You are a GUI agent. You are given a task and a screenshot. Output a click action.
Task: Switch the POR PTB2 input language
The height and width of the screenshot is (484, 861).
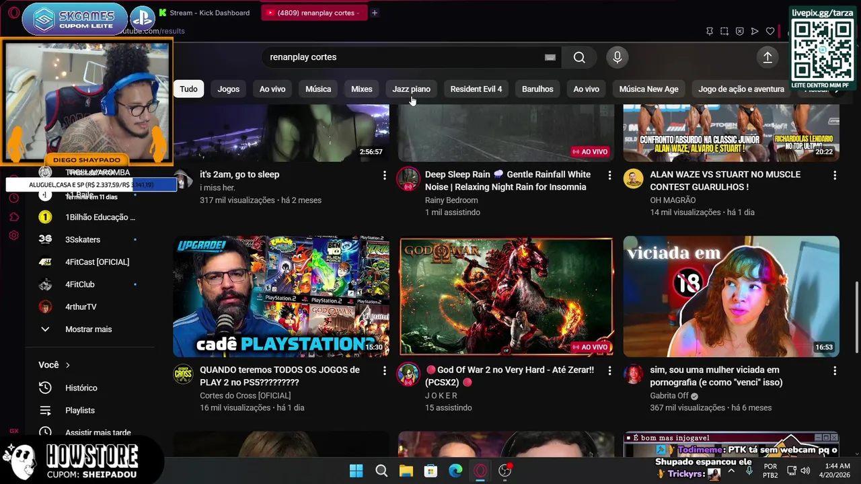(x=771, y=471)
